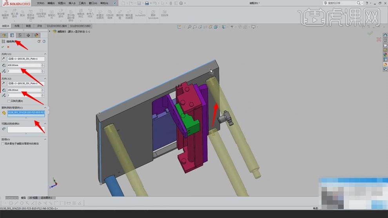Collapse the Direction 2 section

[x=45, y=78]
